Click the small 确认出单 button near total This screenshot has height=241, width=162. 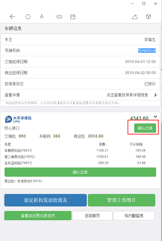145,128
